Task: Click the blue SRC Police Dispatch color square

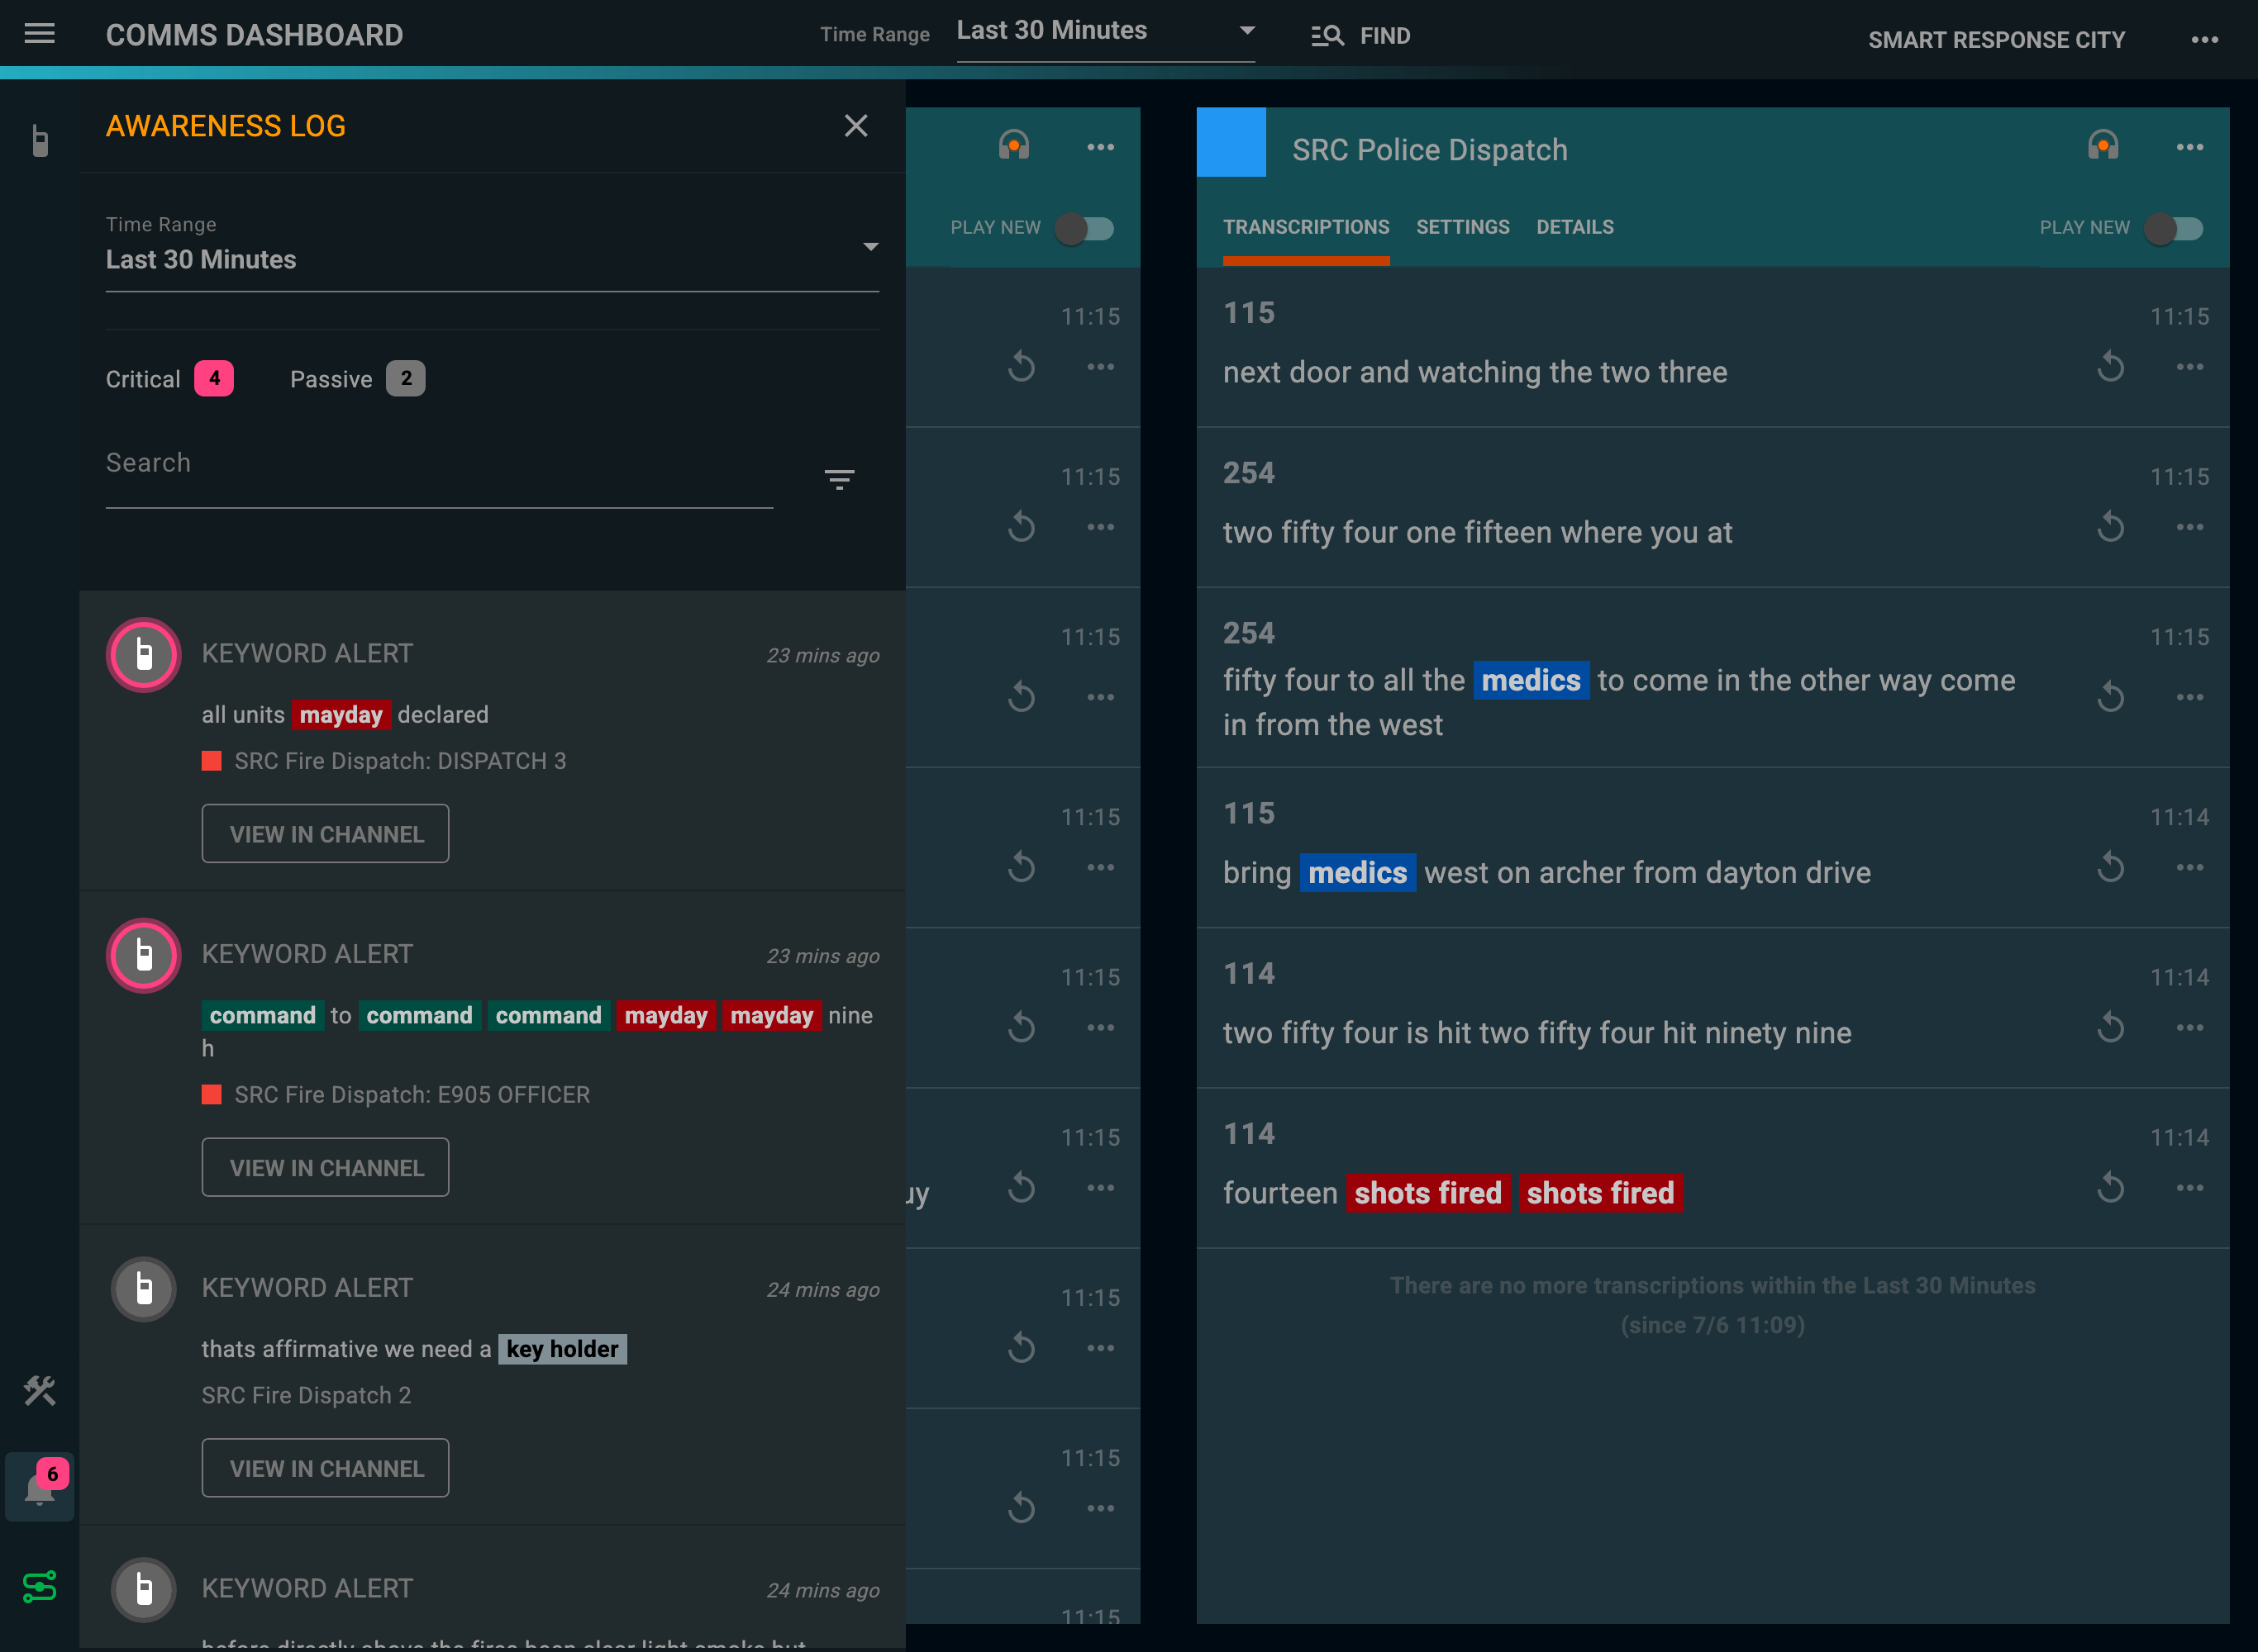Action: click(1231, 142)
